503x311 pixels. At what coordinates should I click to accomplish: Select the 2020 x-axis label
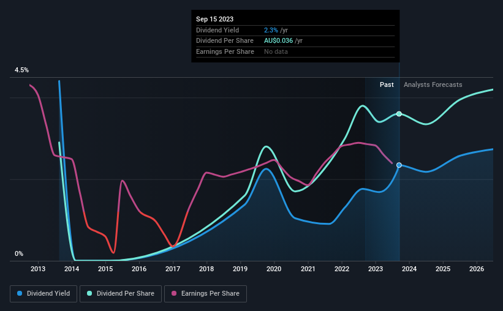(274, 269)
